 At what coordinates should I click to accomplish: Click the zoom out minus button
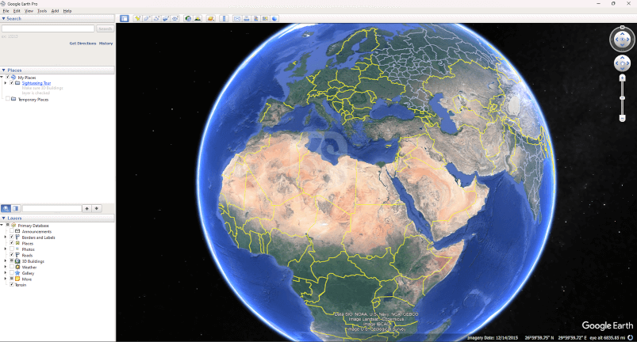[622, 118]
